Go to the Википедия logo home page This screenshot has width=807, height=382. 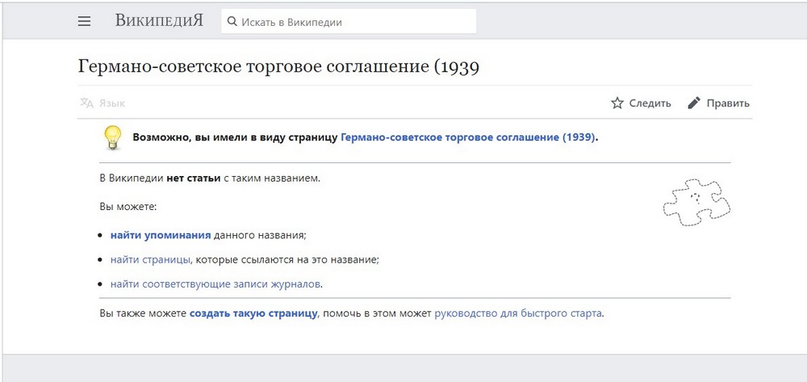pos(159,20)
